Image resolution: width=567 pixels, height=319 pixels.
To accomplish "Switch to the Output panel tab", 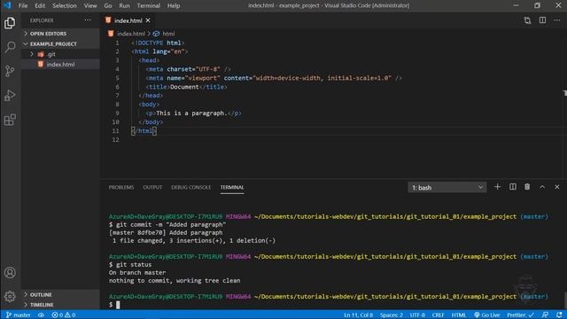I will click(x=152, y=187).
